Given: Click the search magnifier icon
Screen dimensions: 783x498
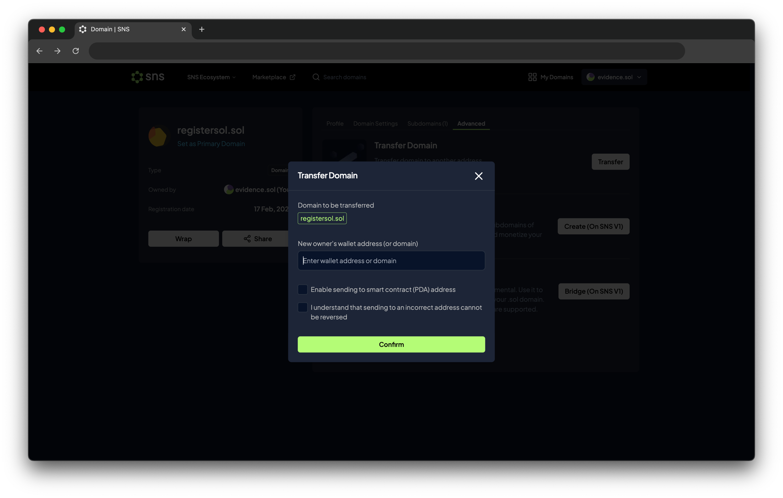Looking at the screenshot, I should [x=316, y=77].
